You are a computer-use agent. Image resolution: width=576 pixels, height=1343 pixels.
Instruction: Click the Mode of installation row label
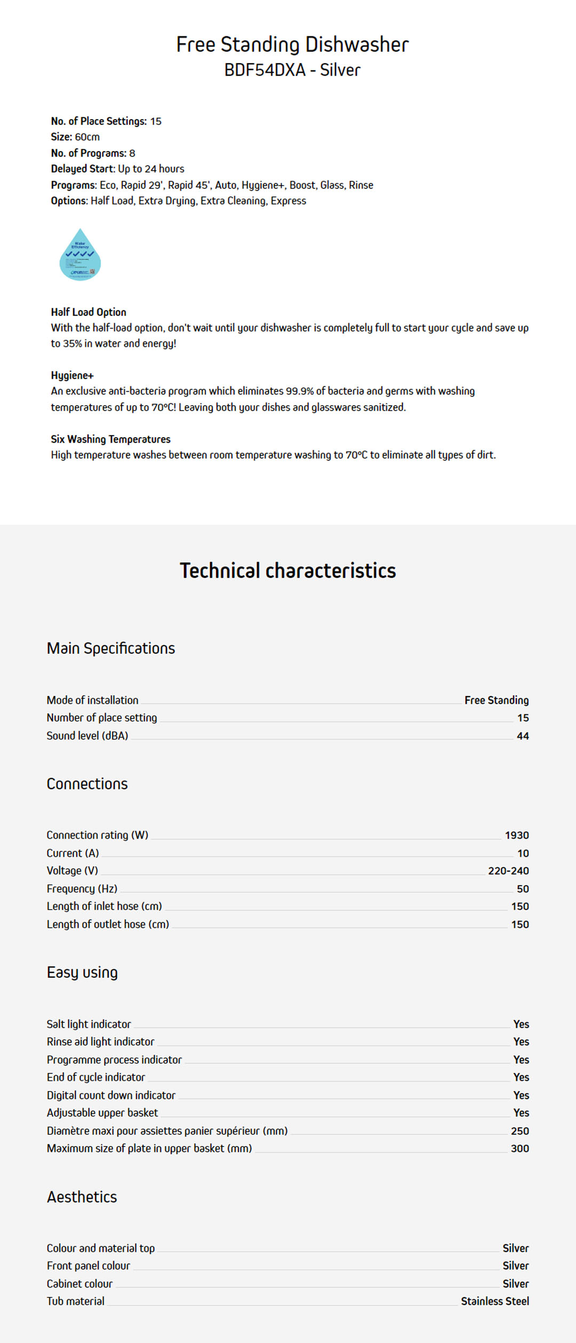click(x=92, y=700)
